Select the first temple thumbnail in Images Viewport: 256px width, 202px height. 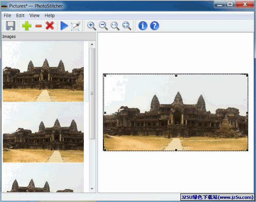pos(43,72)
